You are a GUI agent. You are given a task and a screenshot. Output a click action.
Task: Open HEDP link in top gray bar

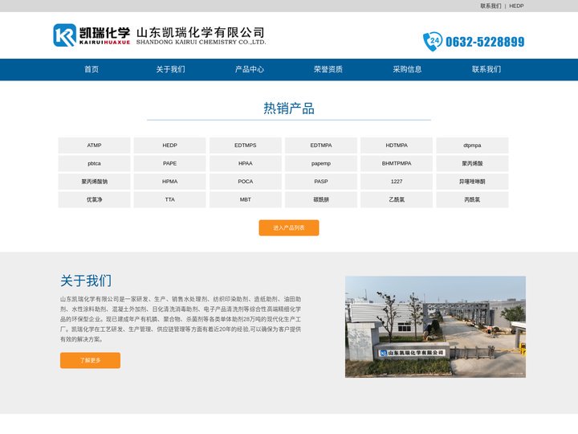click(x=516, y=6)
